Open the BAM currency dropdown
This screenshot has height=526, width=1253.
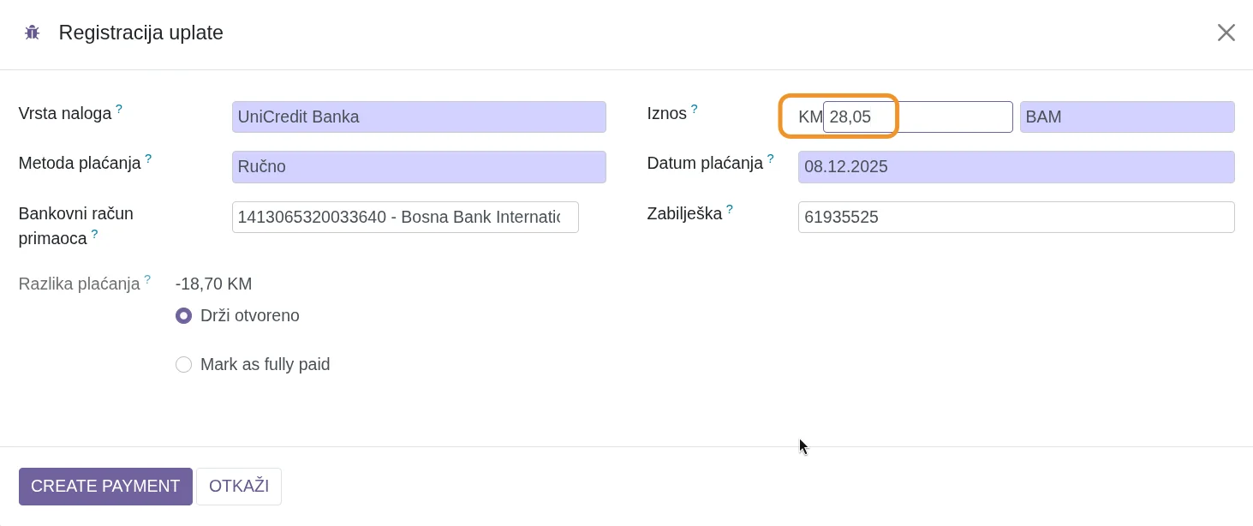point(1126,117)
